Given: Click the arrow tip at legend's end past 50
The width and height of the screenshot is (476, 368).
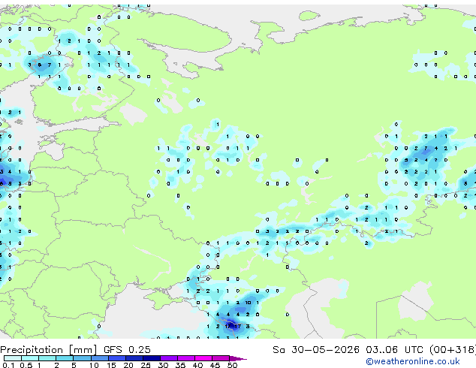Looking at the screenshot, I should point(239,358).
